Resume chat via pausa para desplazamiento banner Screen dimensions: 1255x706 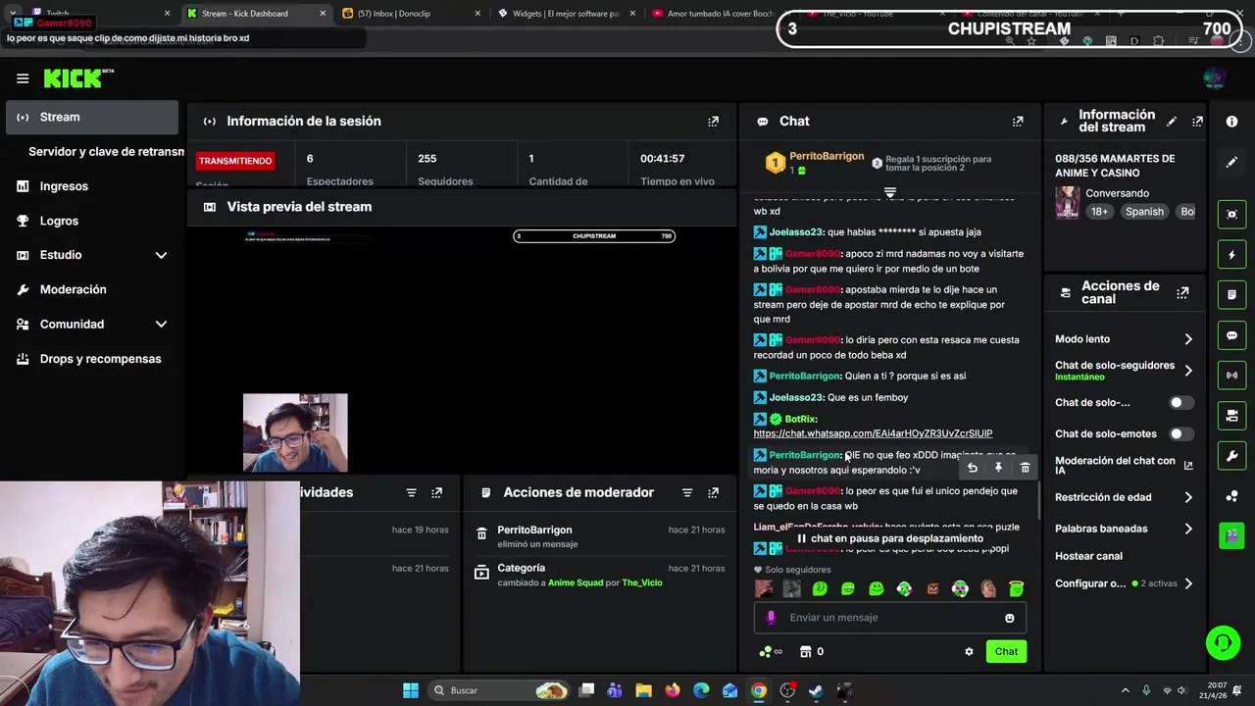[x=889, y=539]
